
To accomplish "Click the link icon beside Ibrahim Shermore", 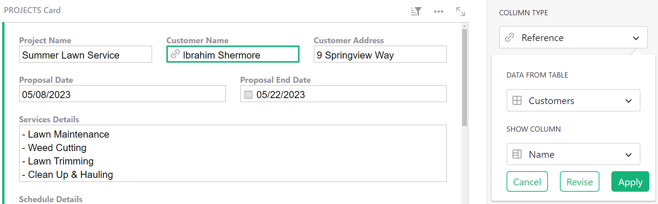I will tap(175, 54).
